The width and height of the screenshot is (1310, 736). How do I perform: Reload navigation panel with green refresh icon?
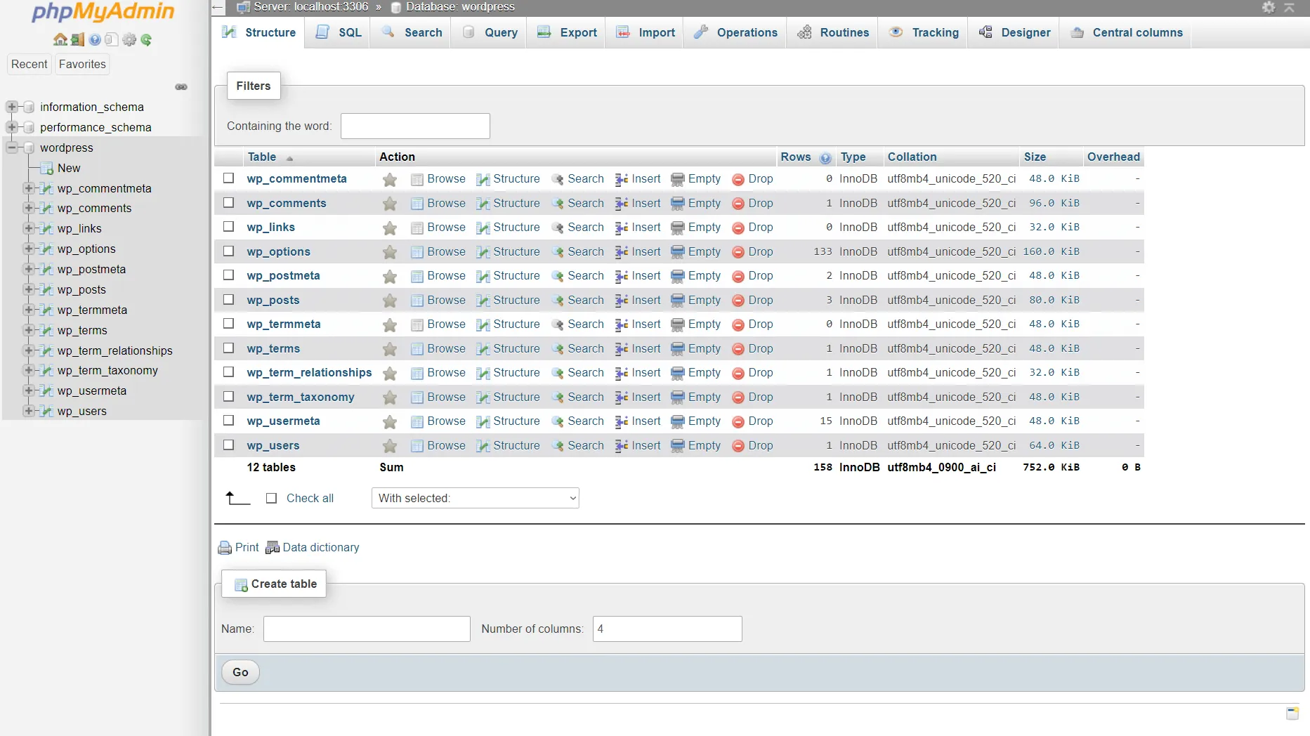[146, 40]
